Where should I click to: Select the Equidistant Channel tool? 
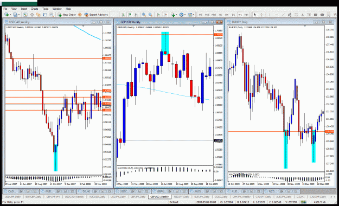[289, 15]
